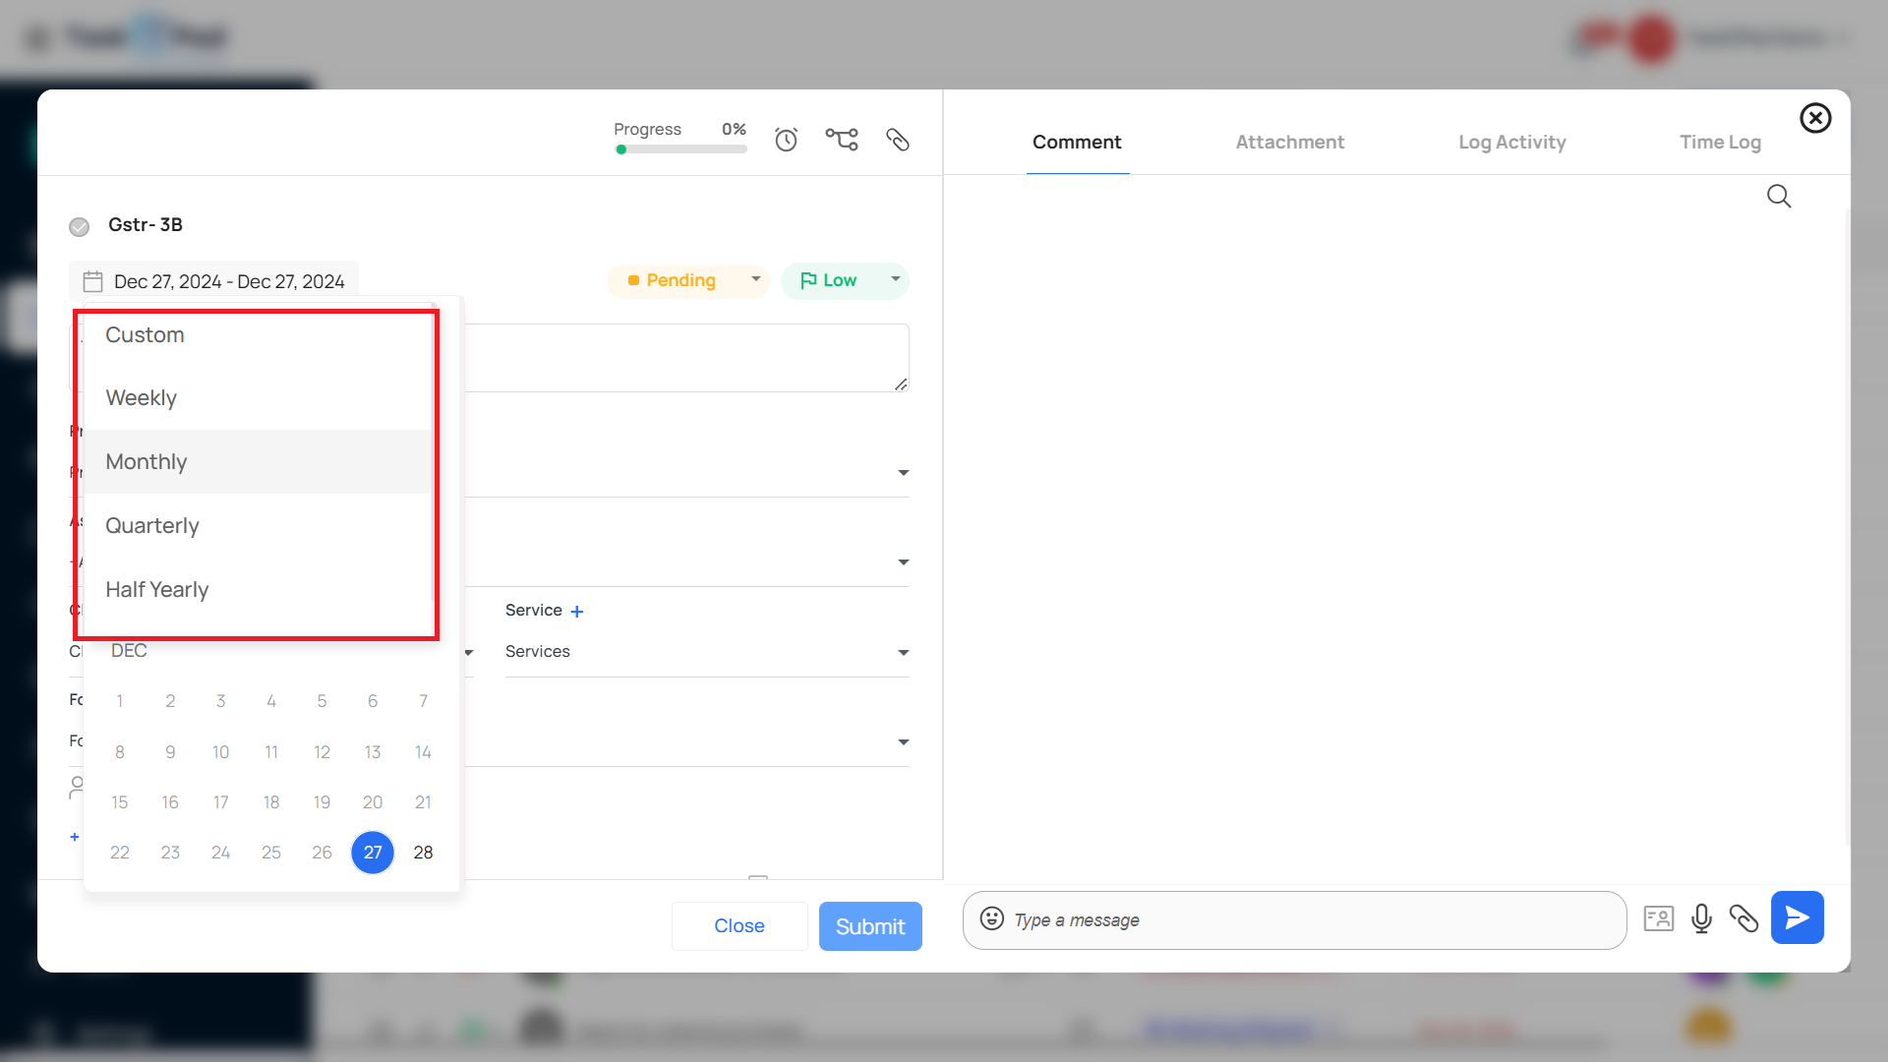The image size is (1888, 1063).
Task: Click the contact card icon near message box
Action: [1658, 918]
